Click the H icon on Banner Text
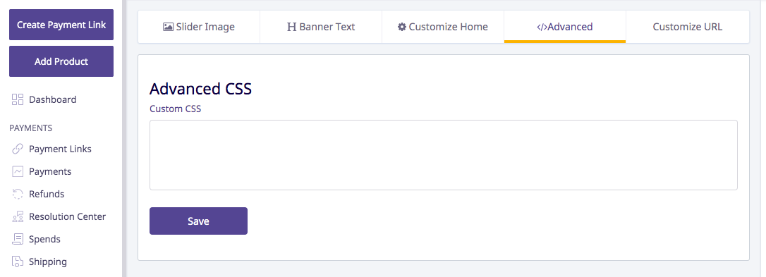 [291, 27]
